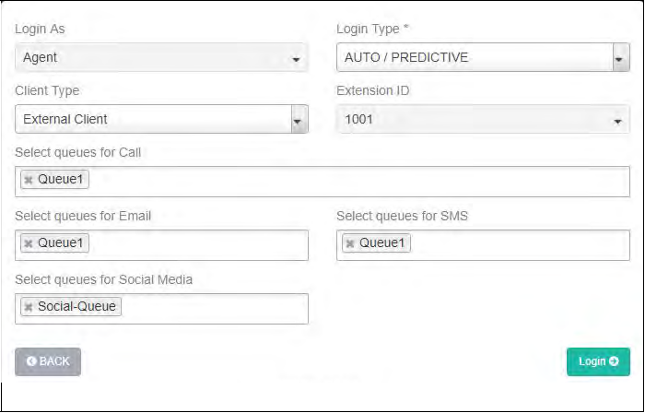
Task: Open the Extension ID dropdown showing 1001
Action: tap(483, 119)
